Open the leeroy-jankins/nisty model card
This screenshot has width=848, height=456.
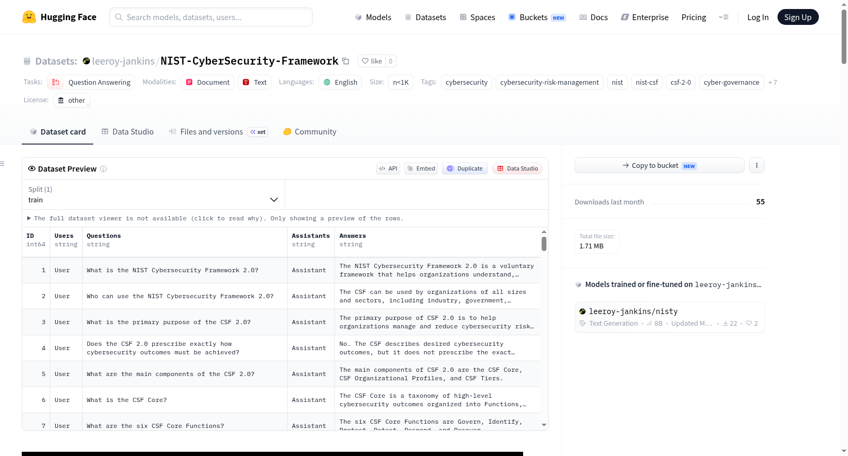click(x=669, y=317)
